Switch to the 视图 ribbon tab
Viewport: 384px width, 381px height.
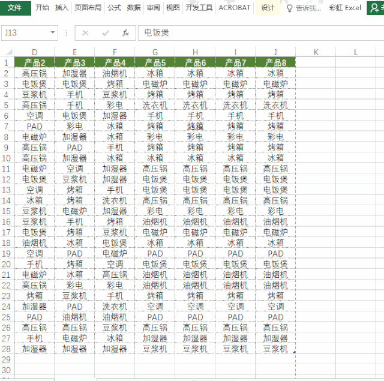click(173, 8)
